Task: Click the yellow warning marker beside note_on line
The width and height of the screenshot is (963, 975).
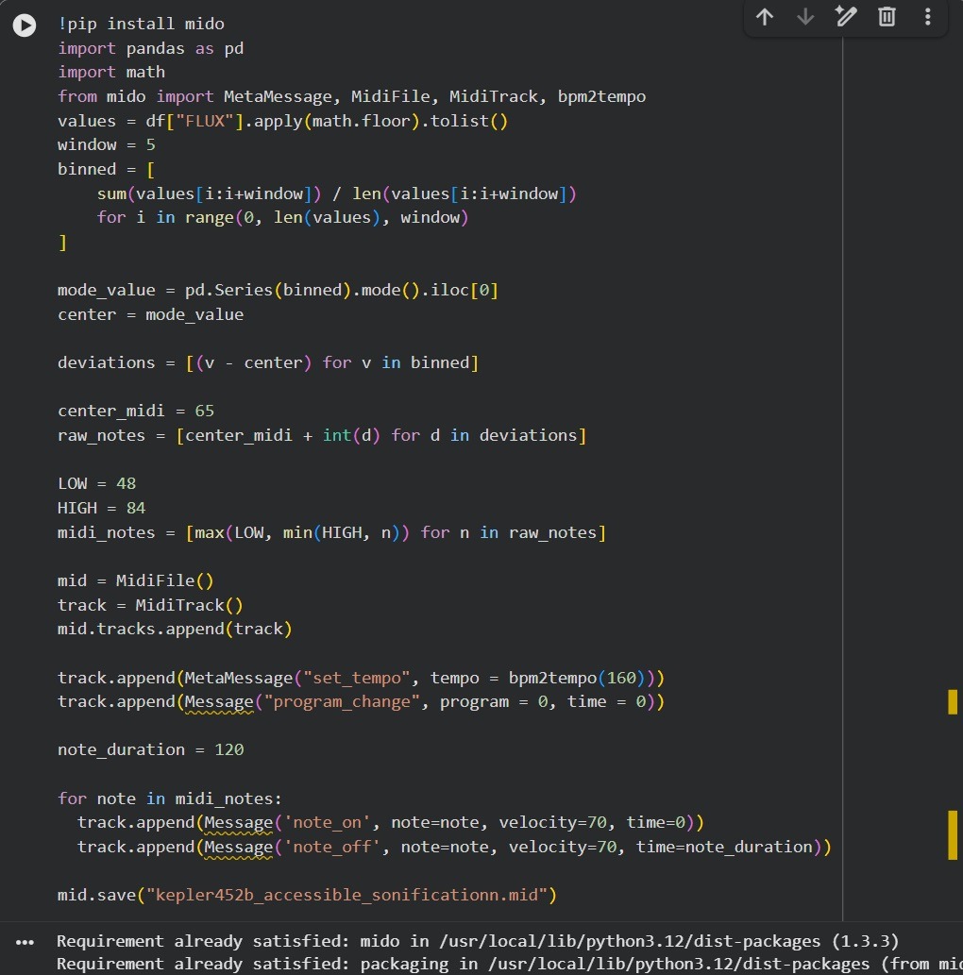Action: tap(953, 823)
